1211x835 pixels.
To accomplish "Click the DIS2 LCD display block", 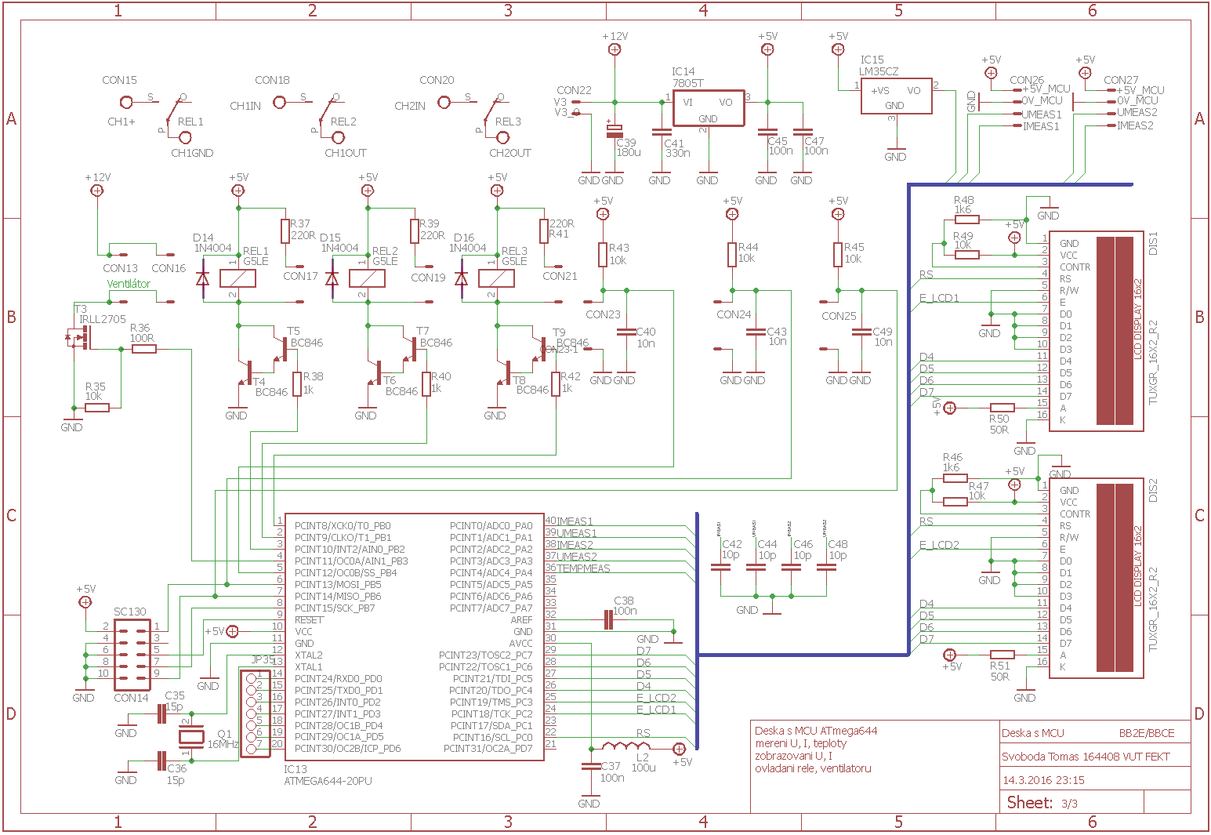I will 1096,578.
